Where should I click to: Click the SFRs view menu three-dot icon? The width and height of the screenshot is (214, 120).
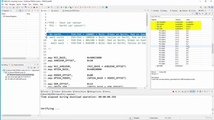coord(213,14)
